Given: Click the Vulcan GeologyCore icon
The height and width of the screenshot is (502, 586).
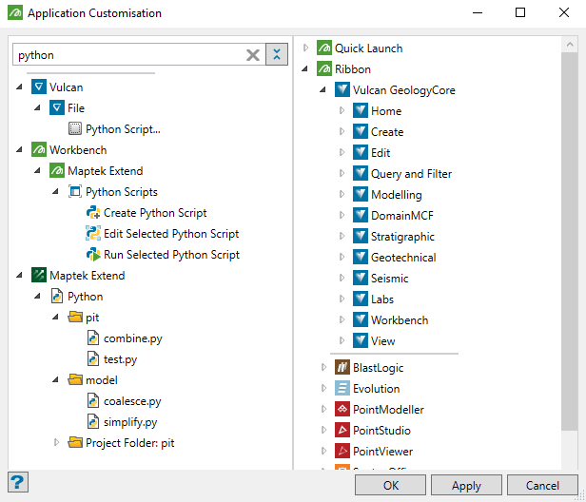Looking at the screenshot, I should pos(342,89).
